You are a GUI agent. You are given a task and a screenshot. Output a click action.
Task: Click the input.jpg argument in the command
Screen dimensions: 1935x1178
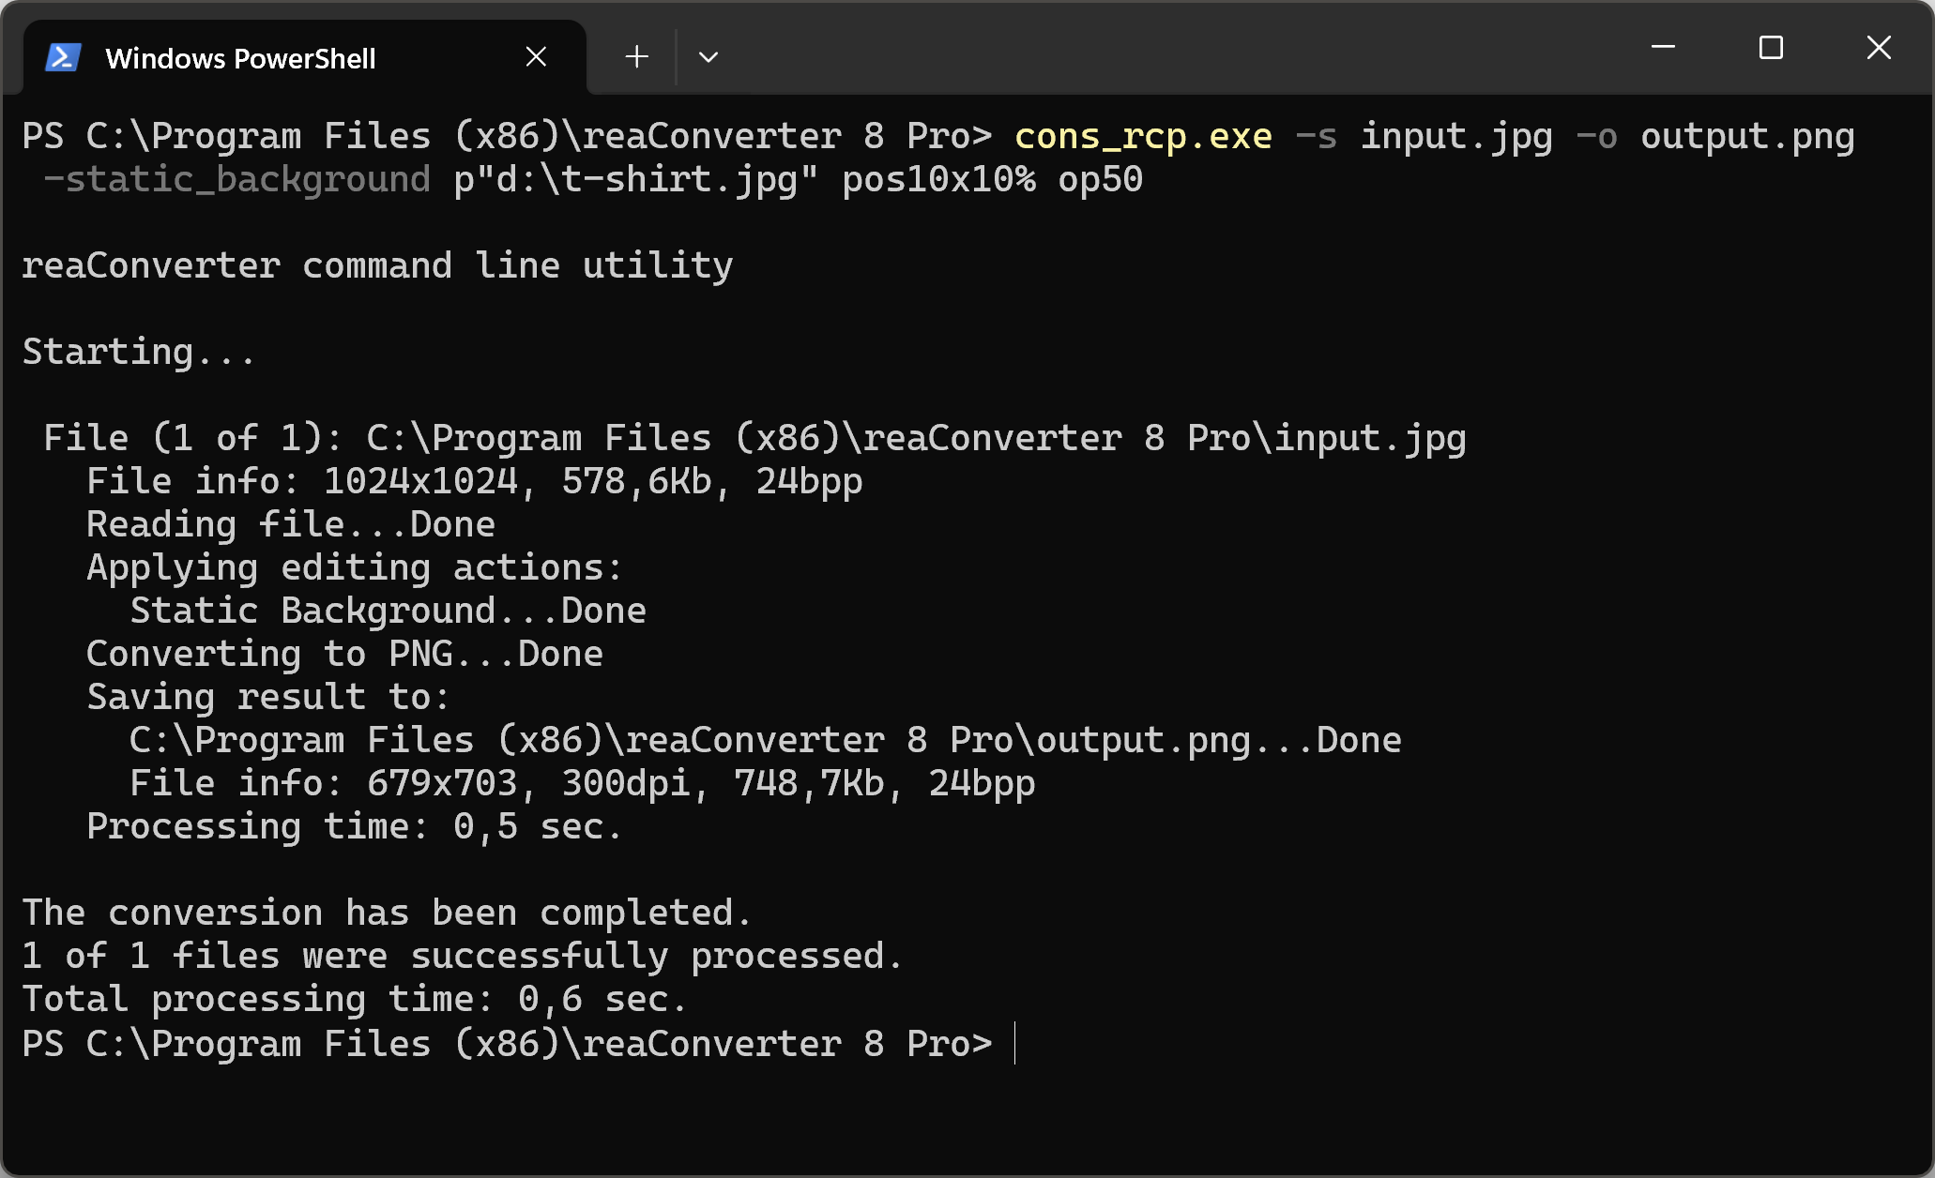[x=1456, y=137]
